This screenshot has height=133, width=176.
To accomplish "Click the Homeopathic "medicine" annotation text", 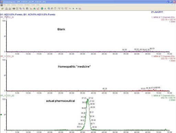I will (x=74, y=66).
